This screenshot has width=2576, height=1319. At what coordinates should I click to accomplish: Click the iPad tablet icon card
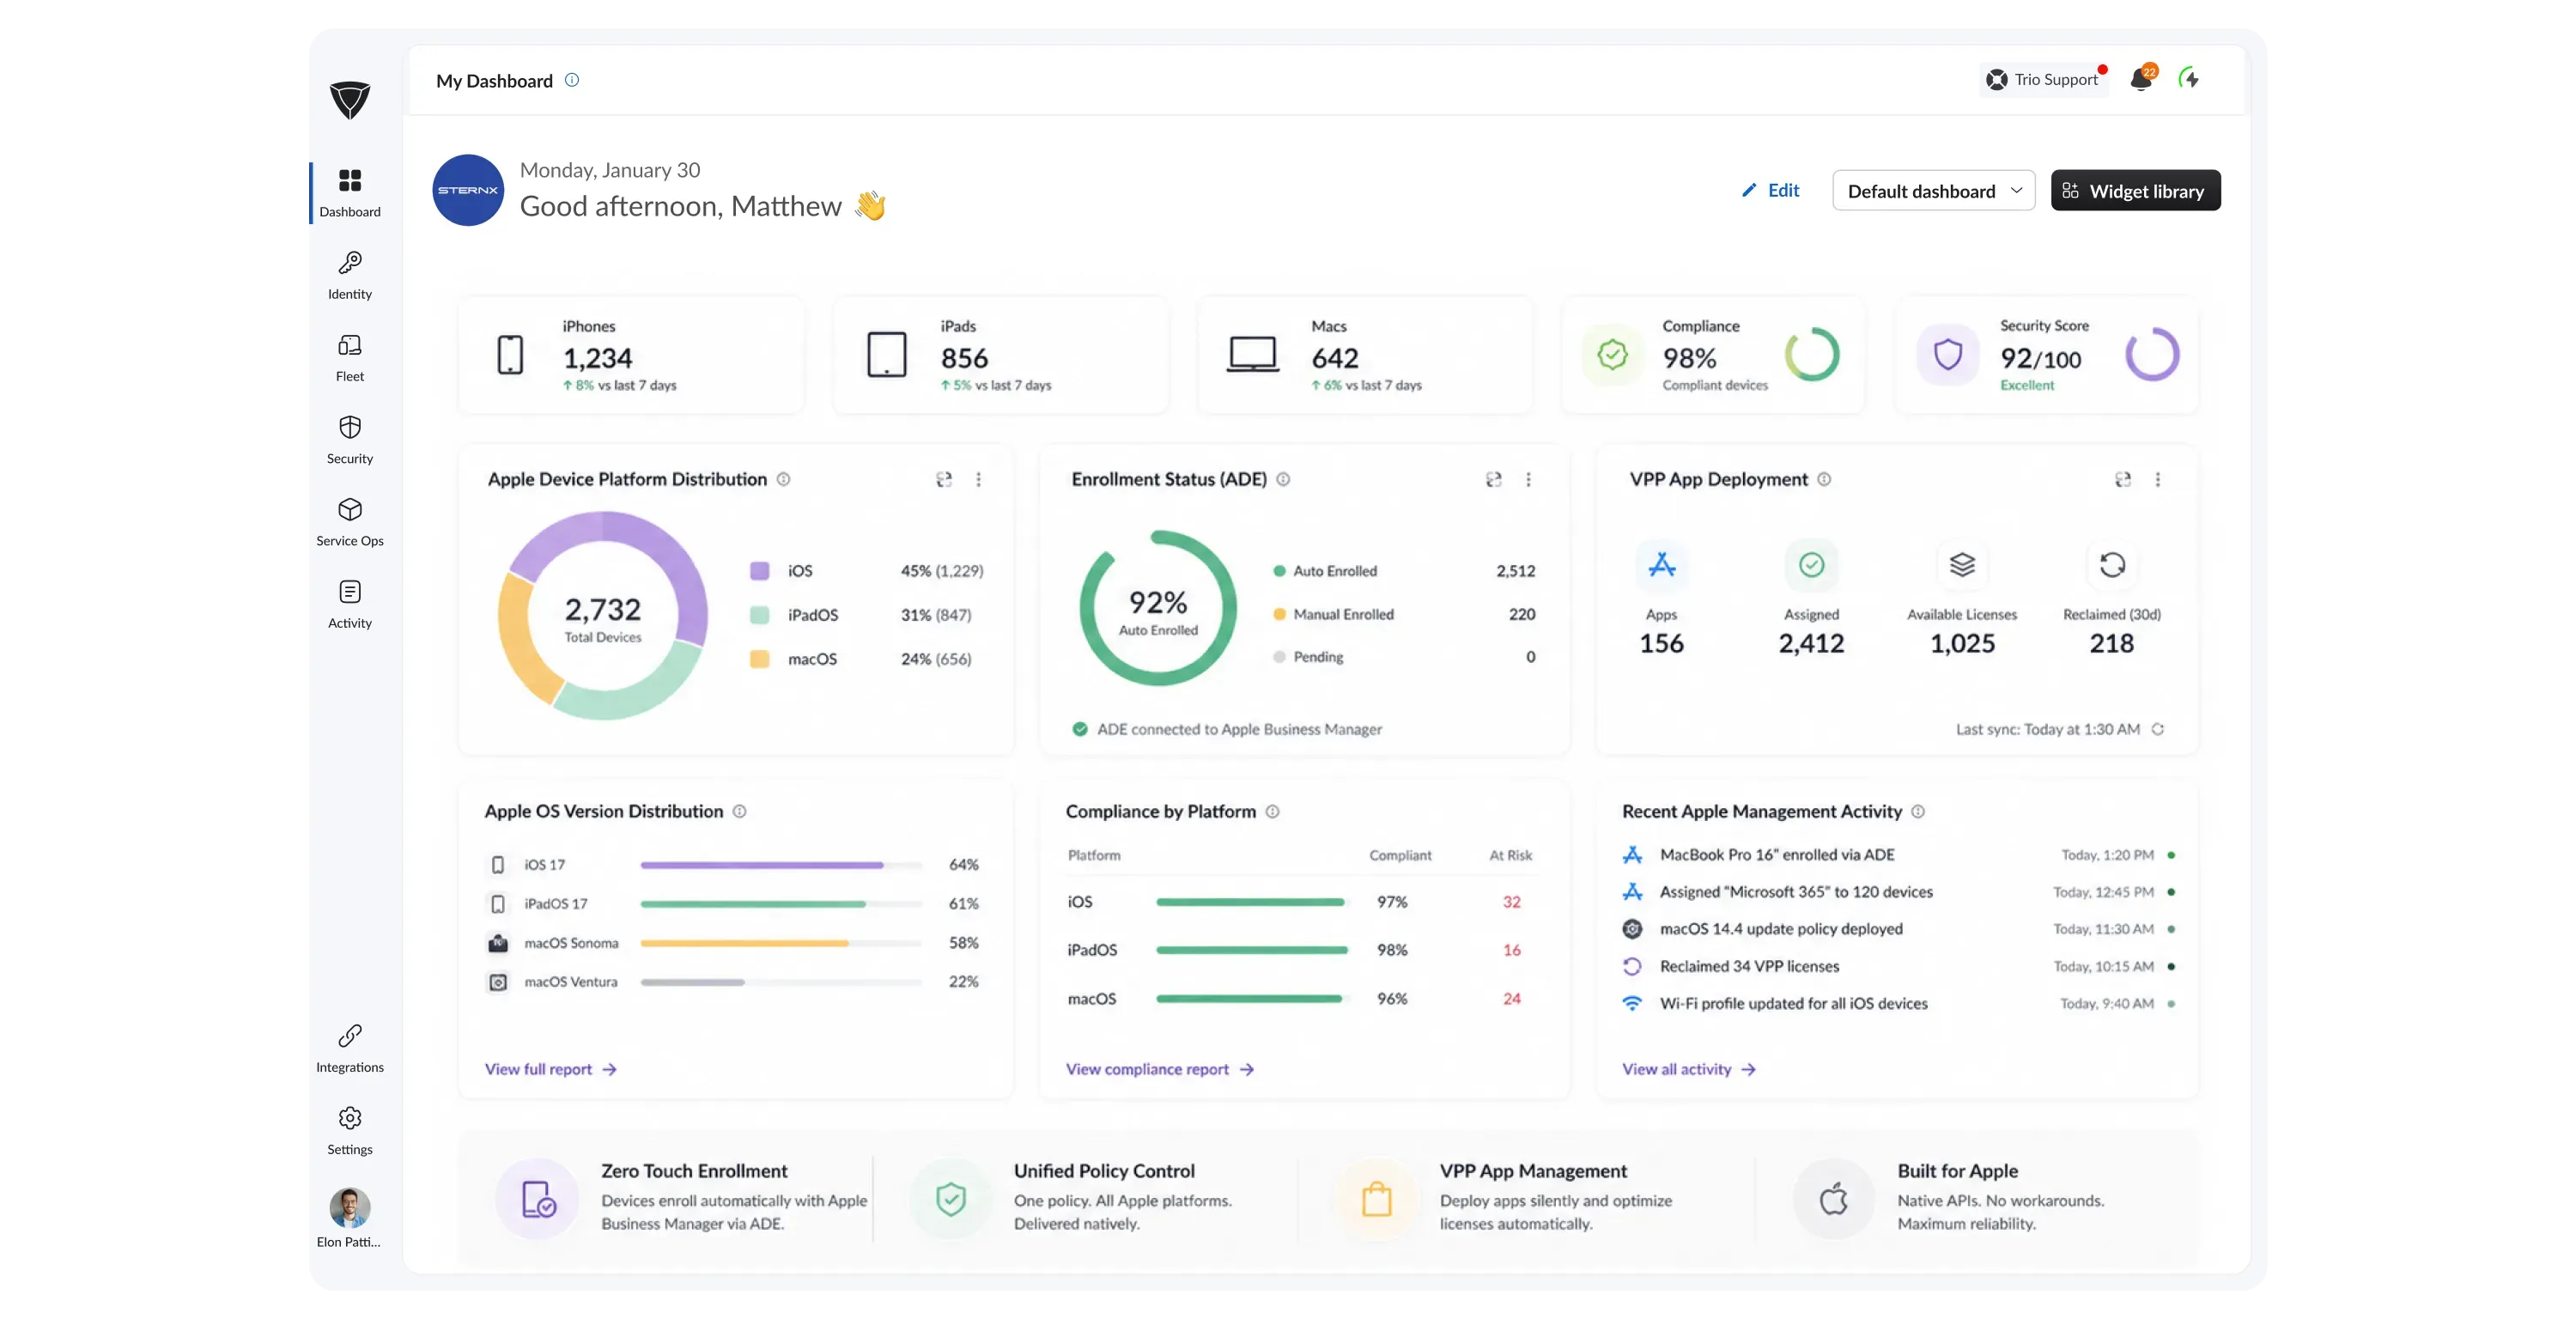click(886, 355)
